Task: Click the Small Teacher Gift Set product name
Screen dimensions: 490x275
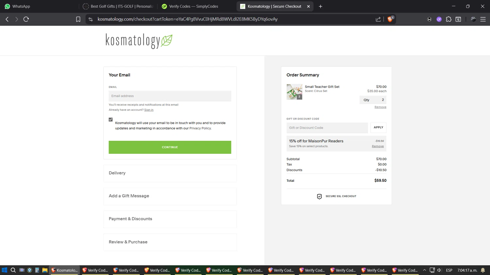Action: 322,87
